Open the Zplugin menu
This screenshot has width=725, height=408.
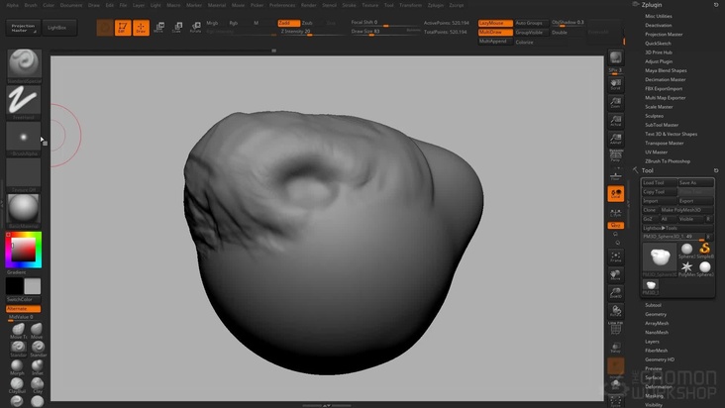[435, 5]
